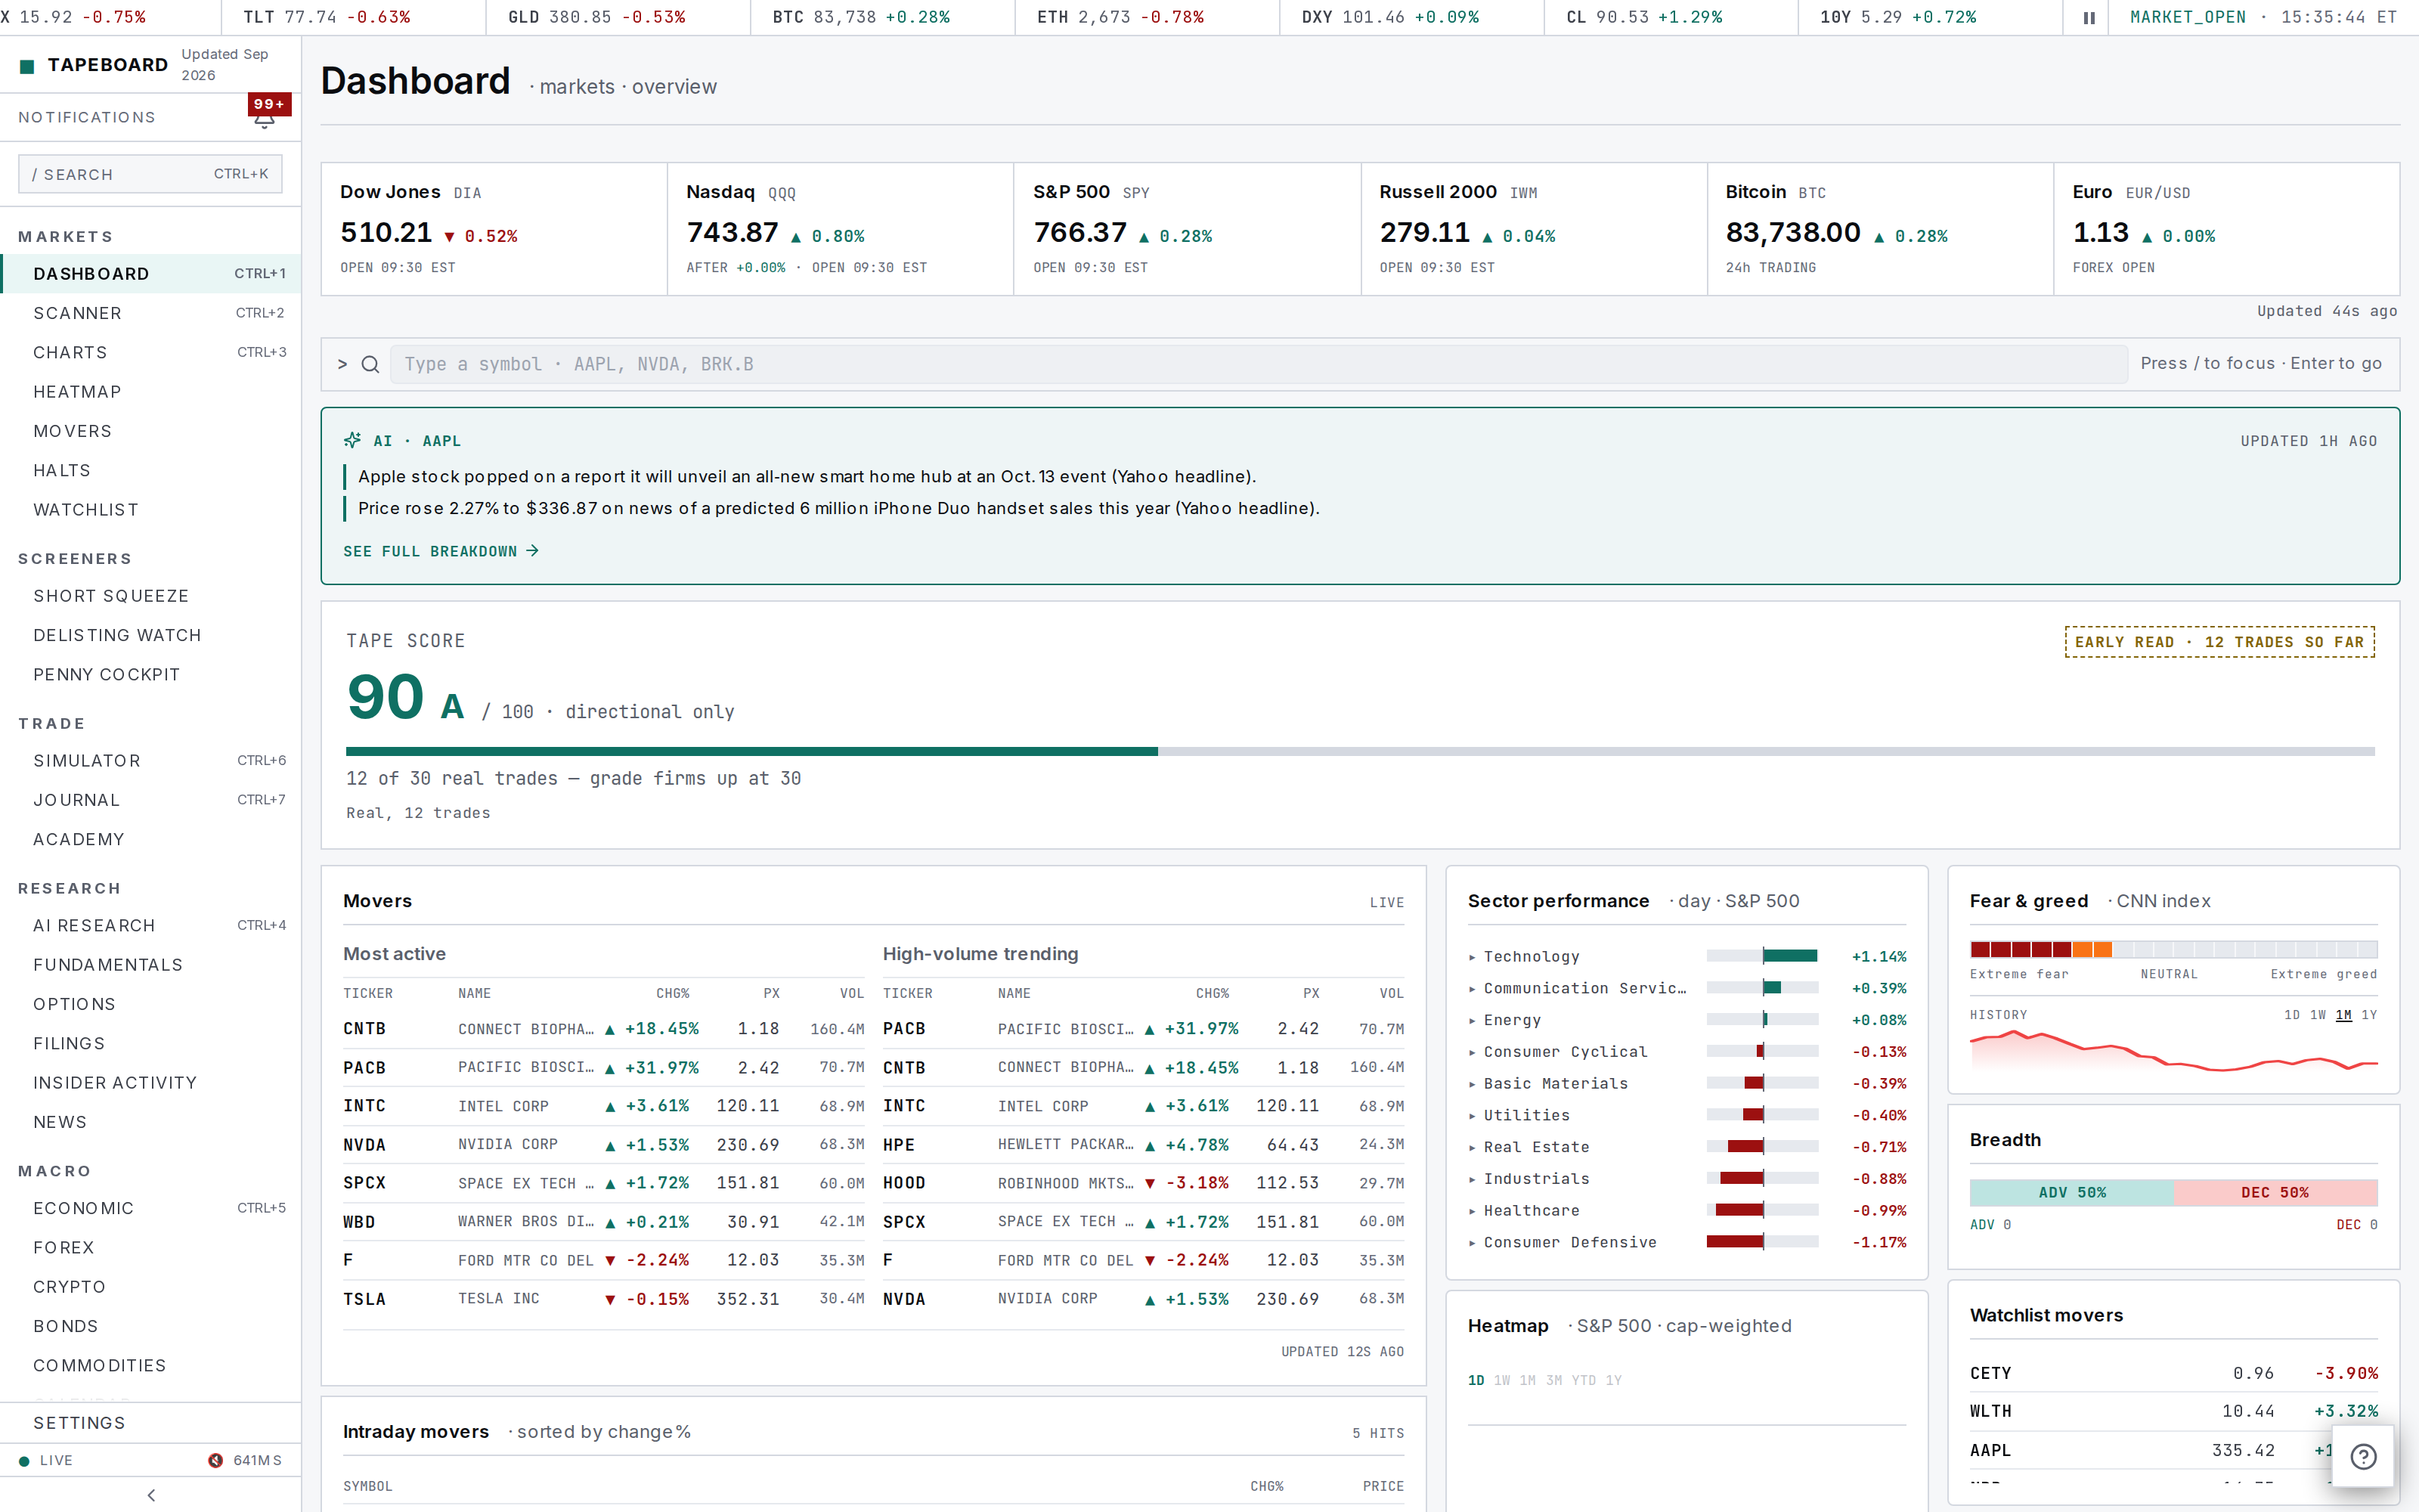The width and height of the screenshot is (2419, 1512).
Task: Click the green LIVE status dot
Action: pos(24,1461)
